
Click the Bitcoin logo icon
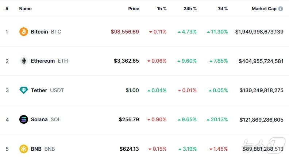point(23,32)
